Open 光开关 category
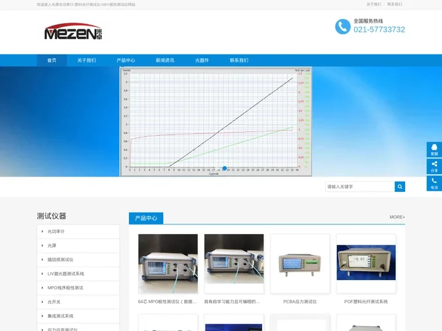Screen dimensions: 442x331 point(54,302)
